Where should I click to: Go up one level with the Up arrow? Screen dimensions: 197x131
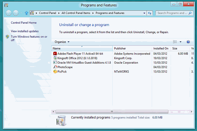click(26, 13)
